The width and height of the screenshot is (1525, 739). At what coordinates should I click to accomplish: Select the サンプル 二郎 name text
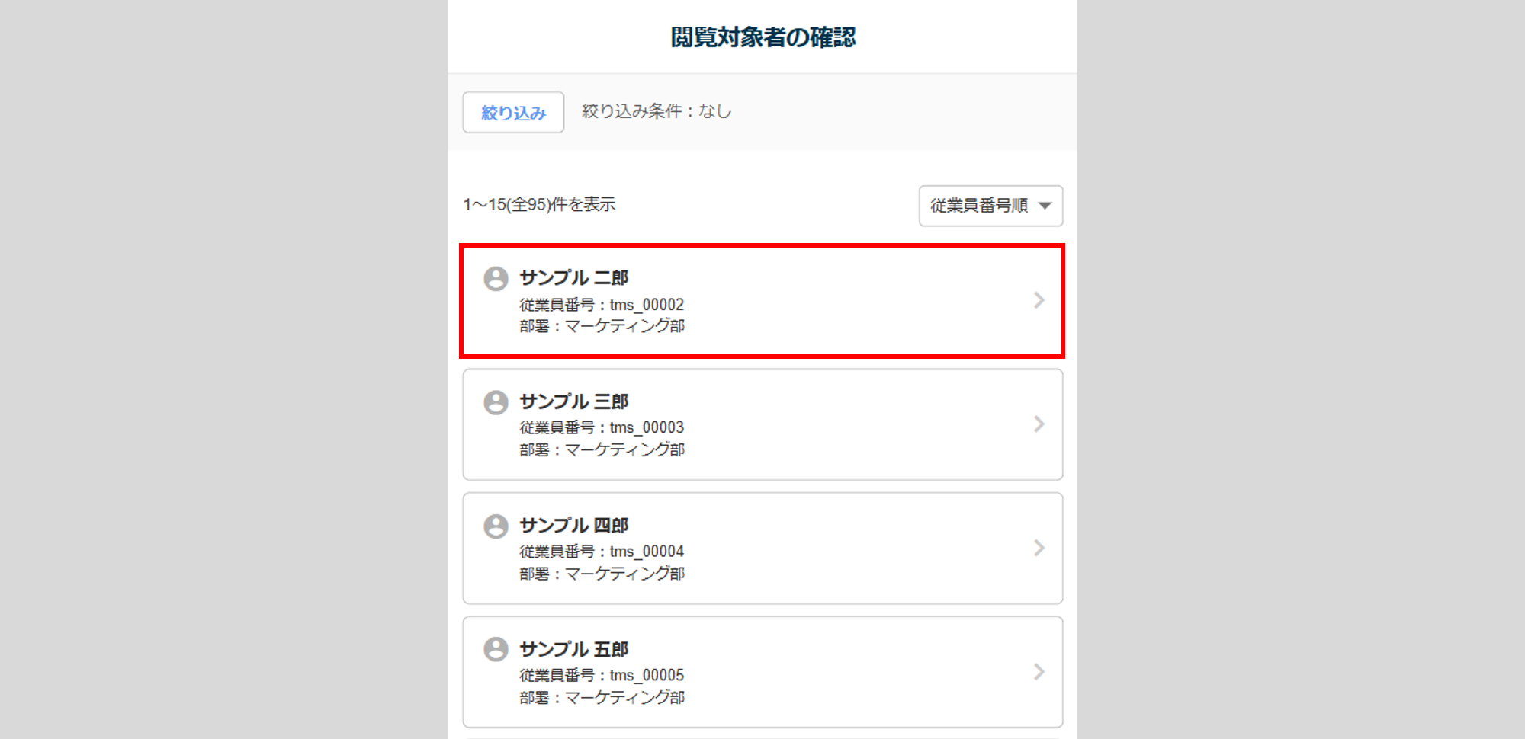[x=573, y=278]
